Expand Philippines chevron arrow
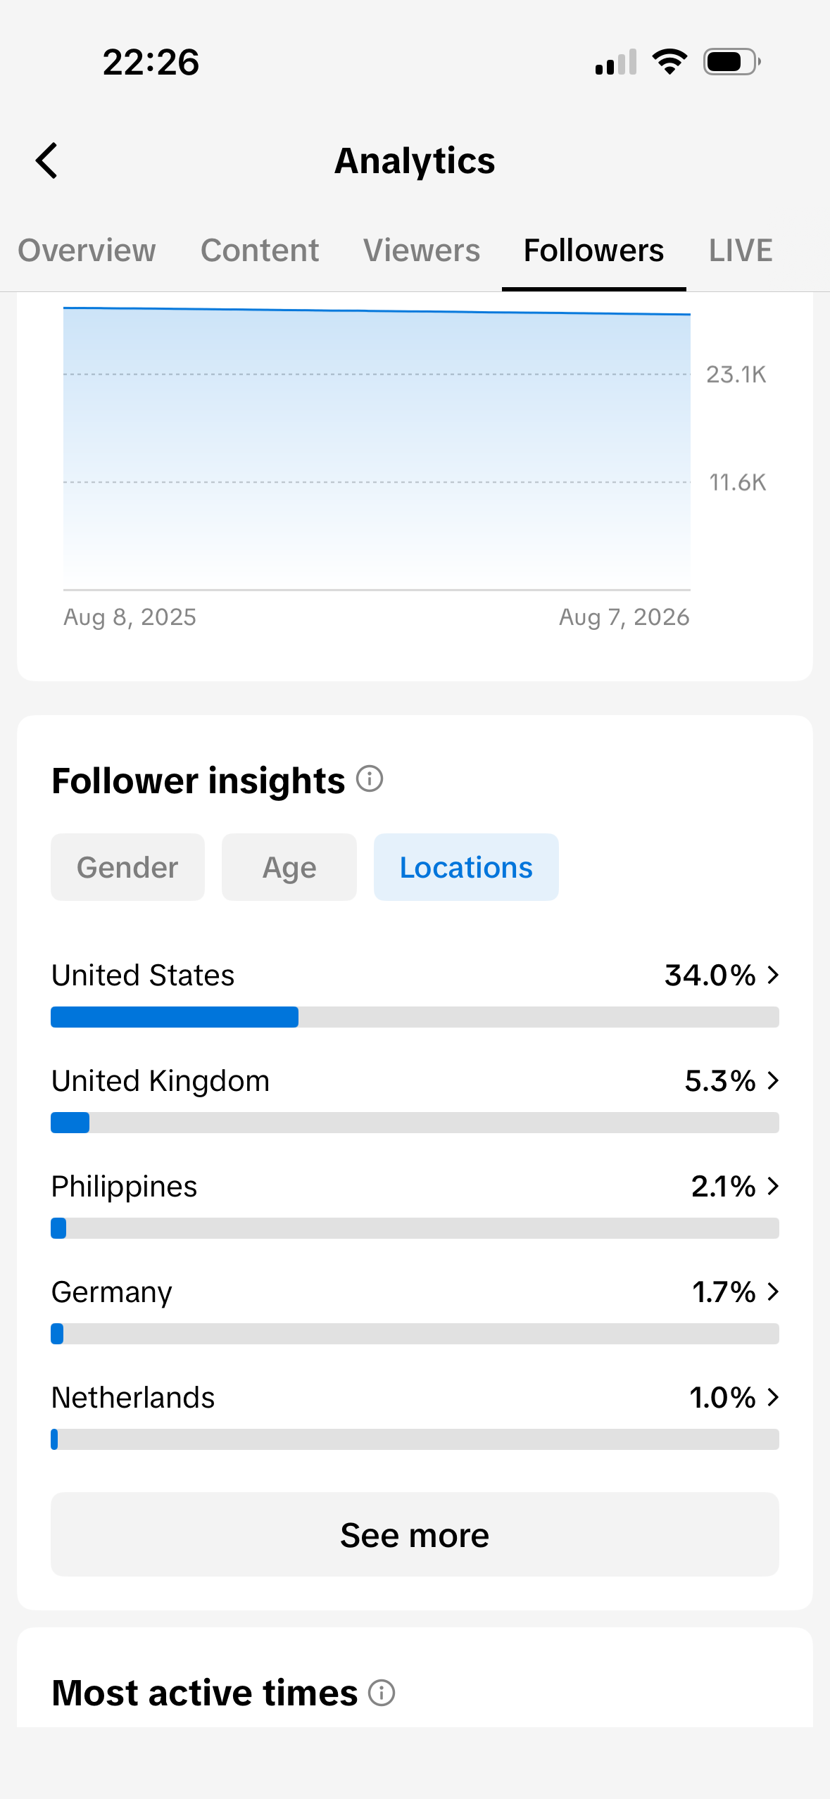Image resolution: width=830 pixels, height=1799 pixels. [773, 1186]
